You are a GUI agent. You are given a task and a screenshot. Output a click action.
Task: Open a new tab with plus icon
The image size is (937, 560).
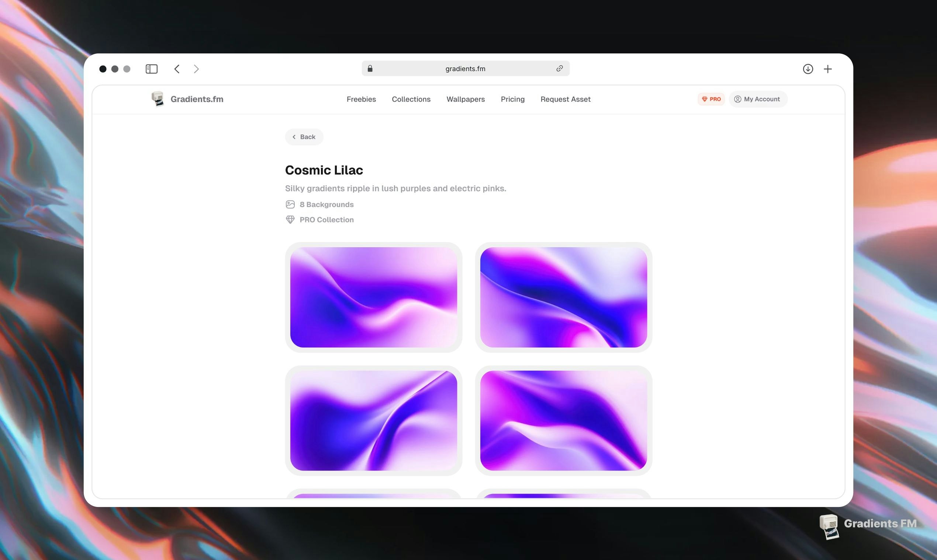(828, 69)
